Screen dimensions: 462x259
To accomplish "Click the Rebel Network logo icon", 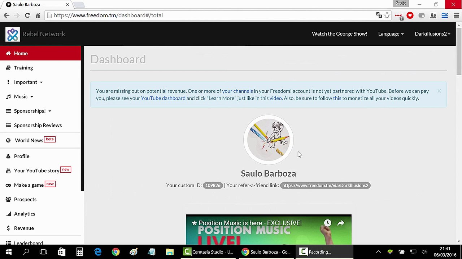I will [x=13, y=34].
